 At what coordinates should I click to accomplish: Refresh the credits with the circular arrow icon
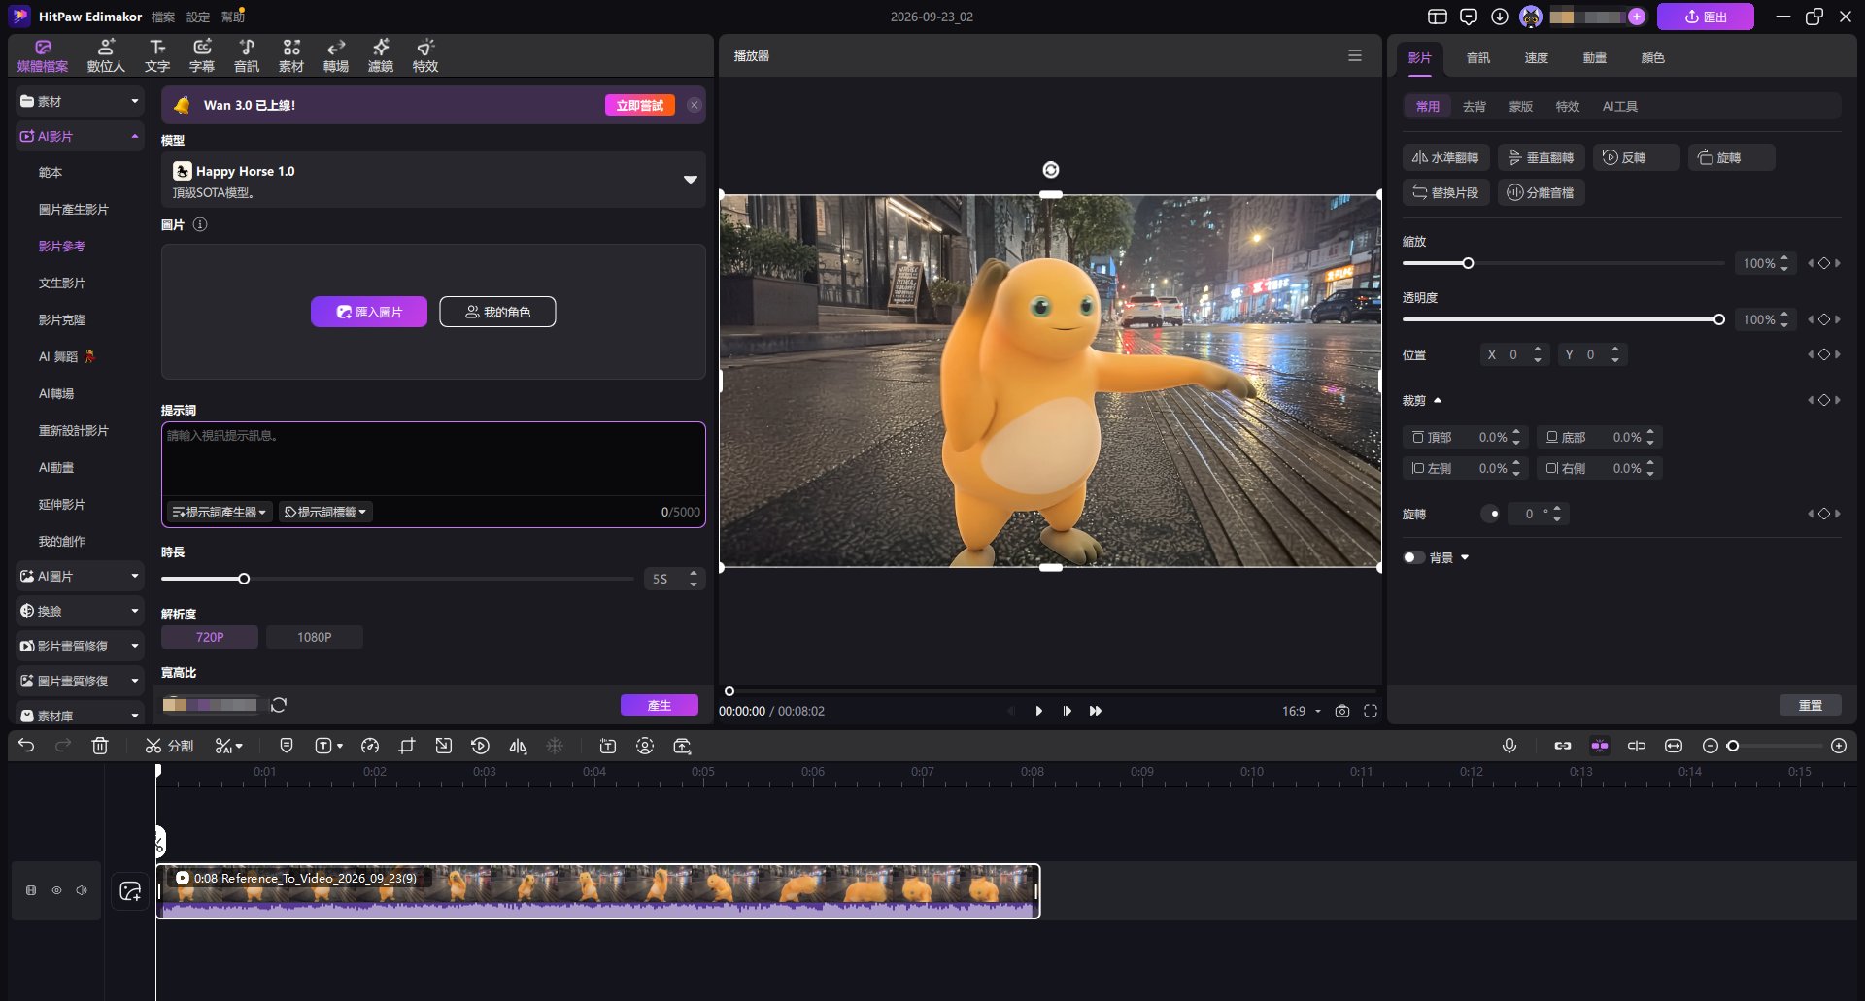279,705
